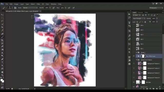The width and height of the screenshot is (164, 92).
Task: Select the Pen tool
Action: (2, 59)
